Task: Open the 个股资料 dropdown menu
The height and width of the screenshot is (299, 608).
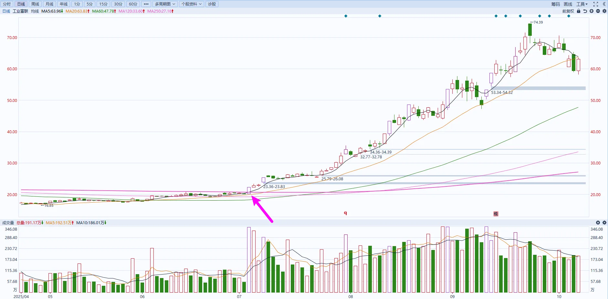Action: tap(191, 4)
